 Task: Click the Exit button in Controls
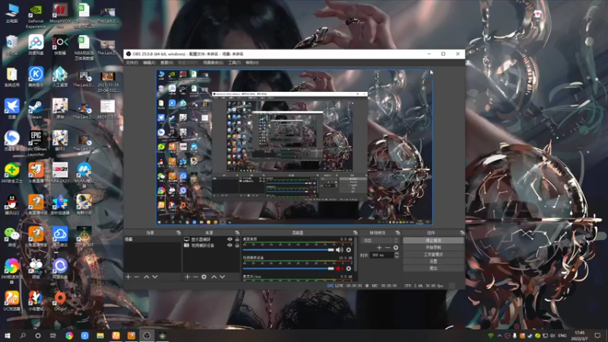(433, 268)
